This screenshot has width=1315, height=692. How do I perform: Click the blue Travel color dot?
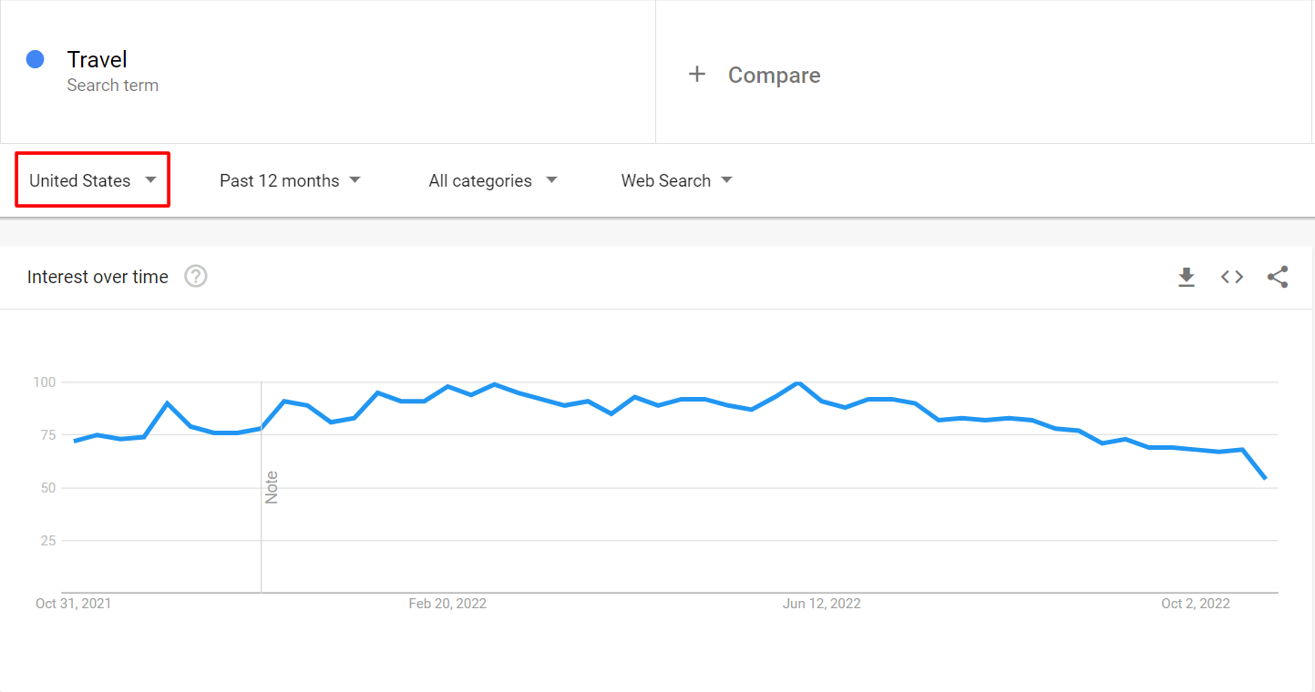[x=36, y=59]
